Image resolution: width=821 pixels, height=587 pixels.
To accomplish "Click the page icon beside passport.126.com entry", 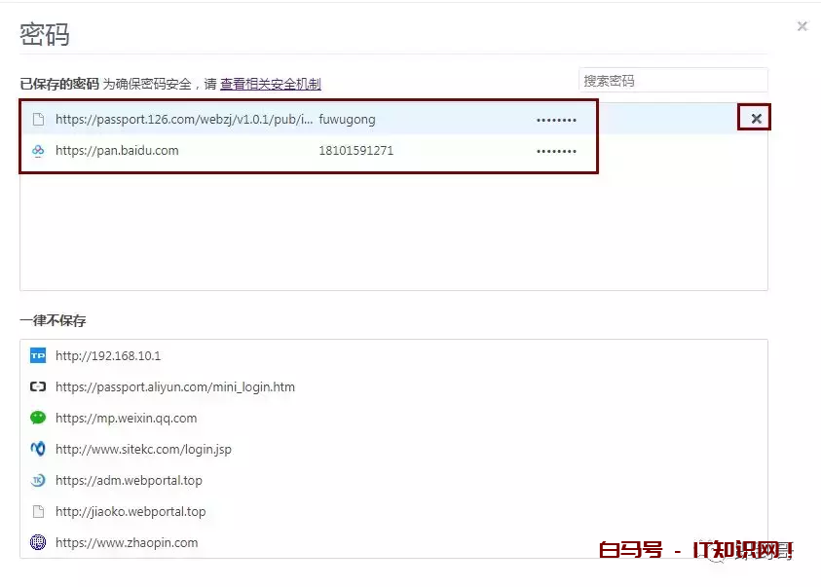I will 38,120.
